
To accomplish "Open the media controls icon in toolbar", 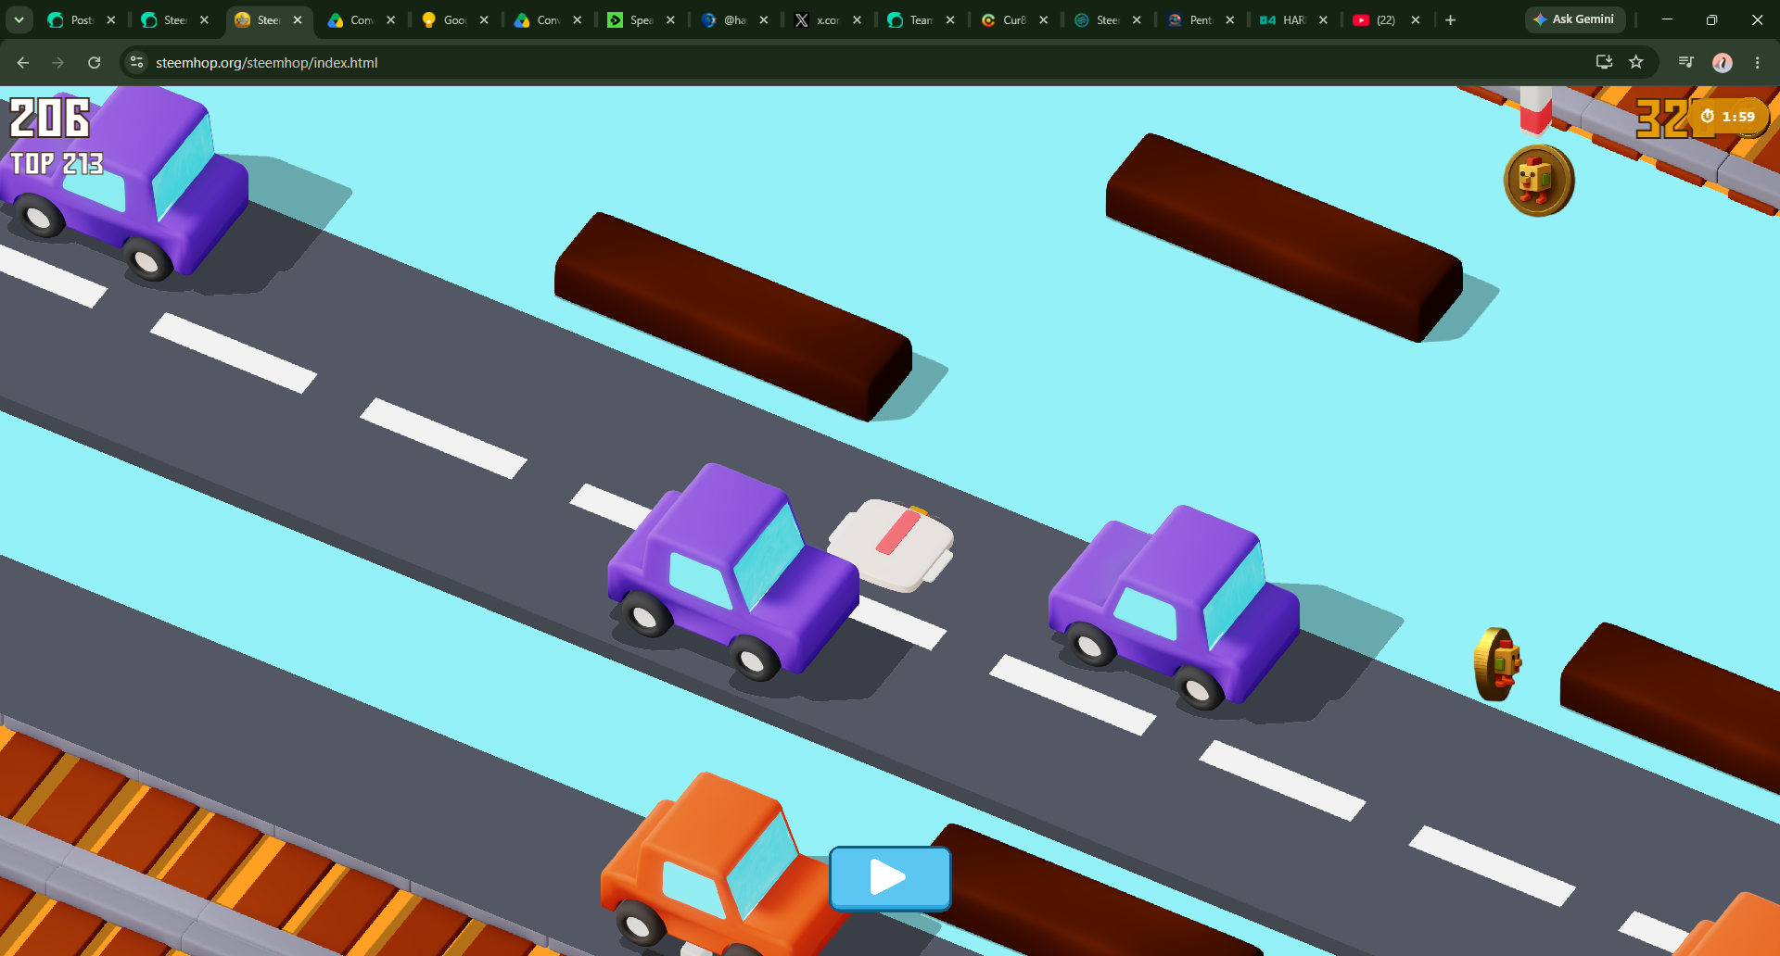I will point(1686,62).
